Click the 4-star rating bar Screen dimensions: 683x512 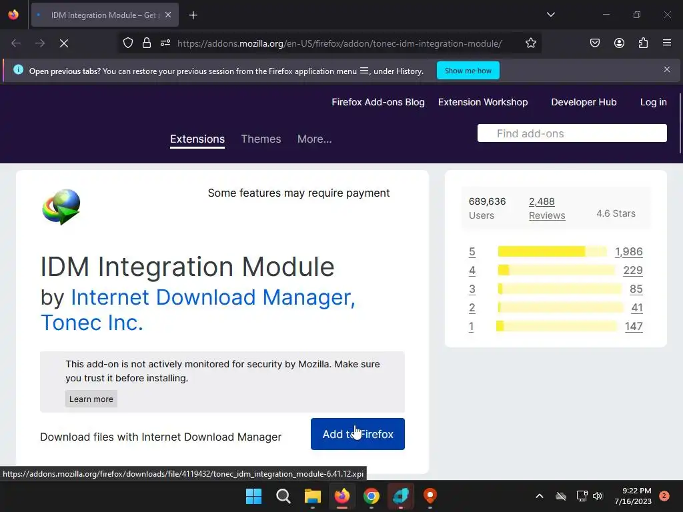click(556, 270)
